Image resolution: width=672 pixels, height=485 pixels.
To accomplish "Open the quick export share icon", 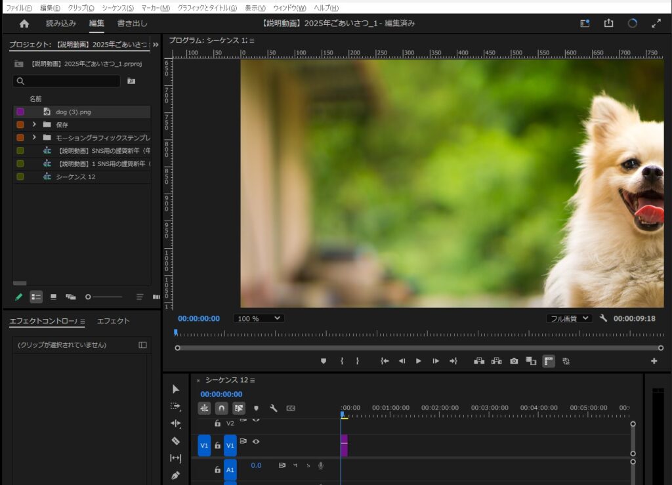I will coord(608,23).
